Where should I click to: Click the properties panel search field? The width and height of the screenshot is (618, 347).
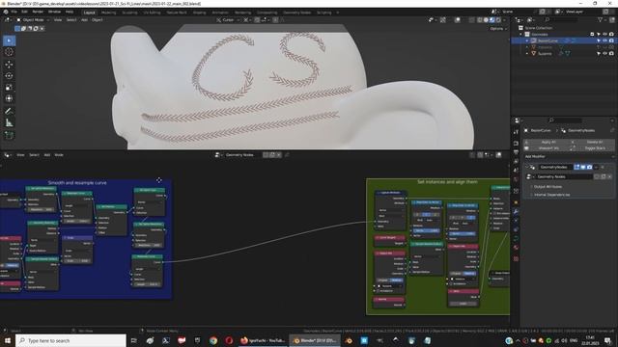point(564,120)
